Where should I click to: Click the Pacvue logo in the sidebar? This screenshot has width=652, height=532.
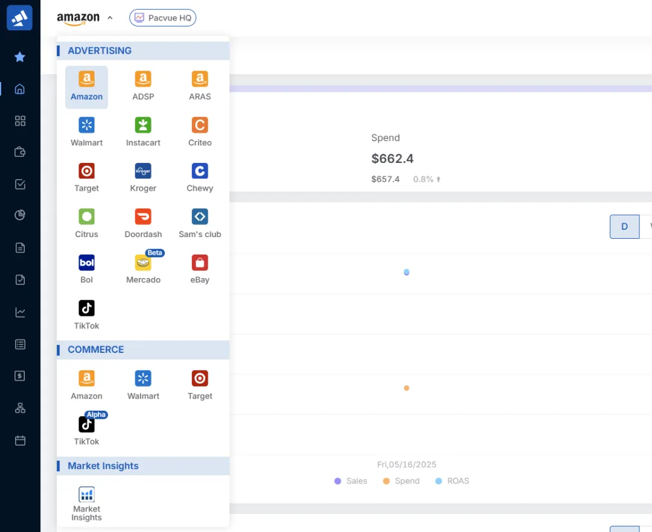(19, 17)
